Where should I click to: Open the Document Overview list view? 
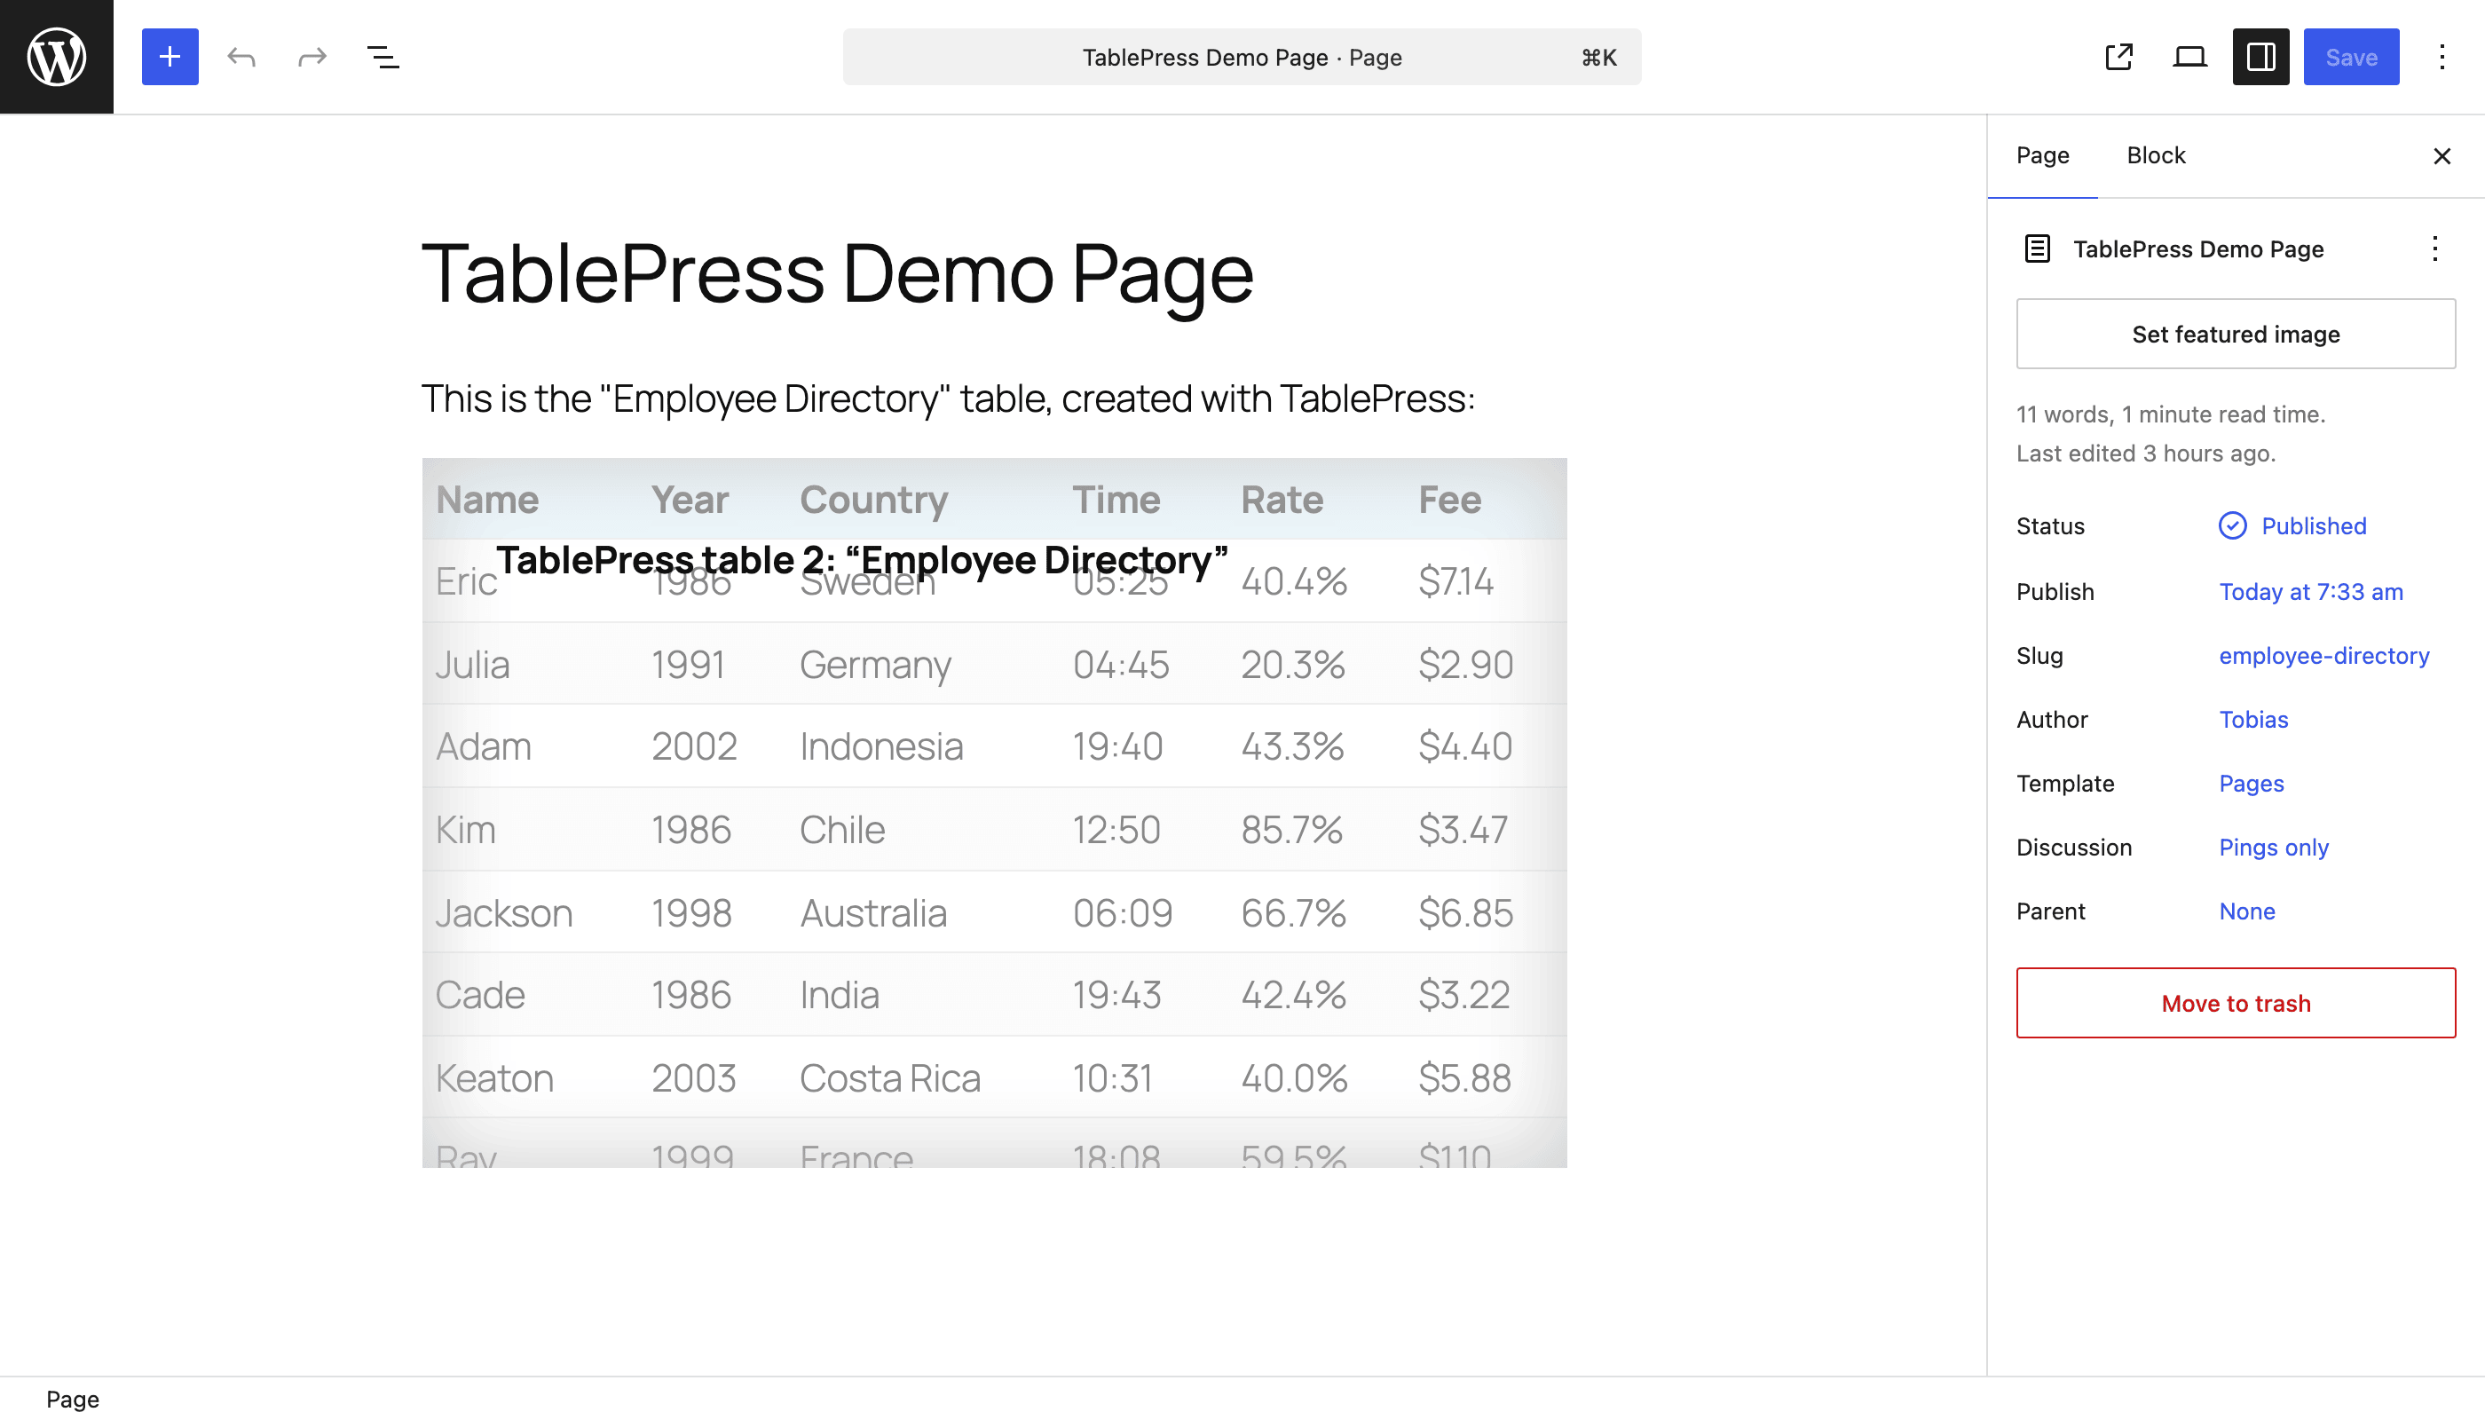tap(383, 57)
